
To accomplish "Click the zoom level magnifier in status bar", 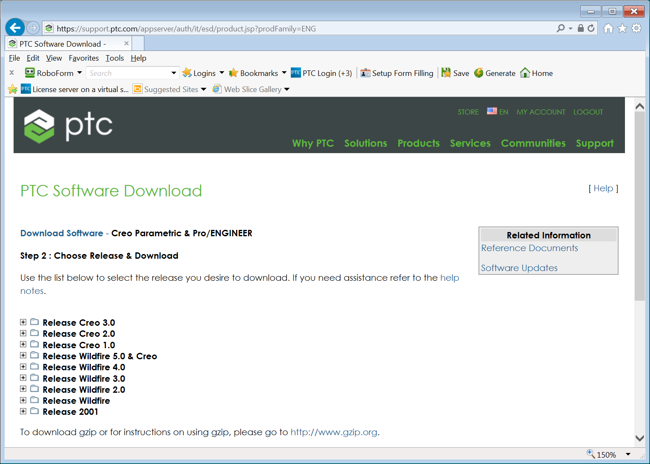I will click(x=591, y=454).
